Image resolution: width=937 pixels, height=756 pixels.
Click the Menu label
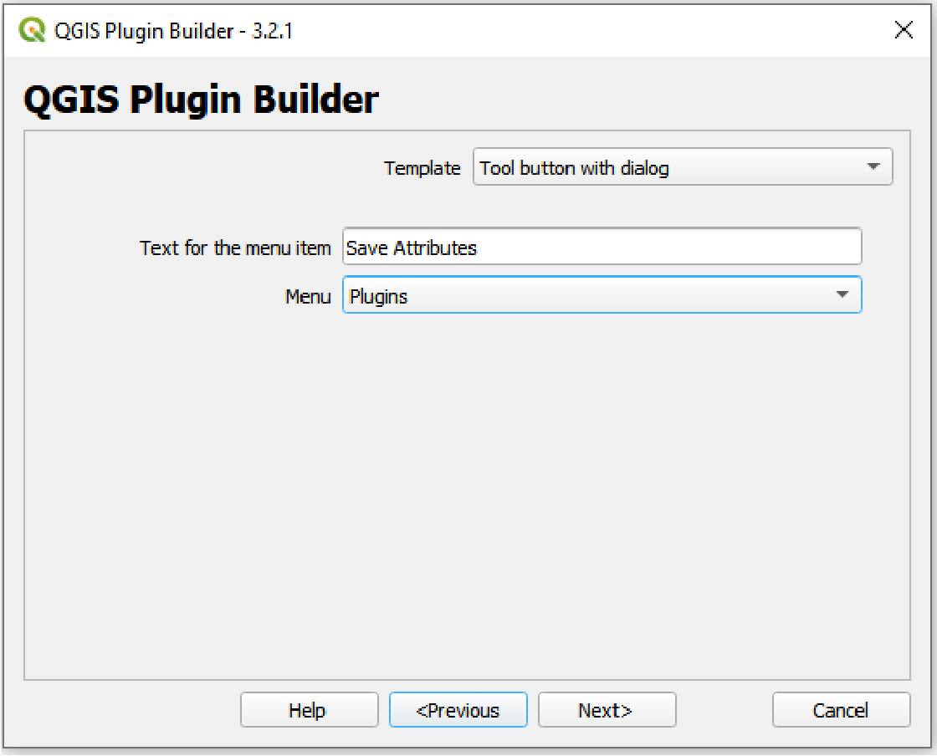[x=308, y=297]
